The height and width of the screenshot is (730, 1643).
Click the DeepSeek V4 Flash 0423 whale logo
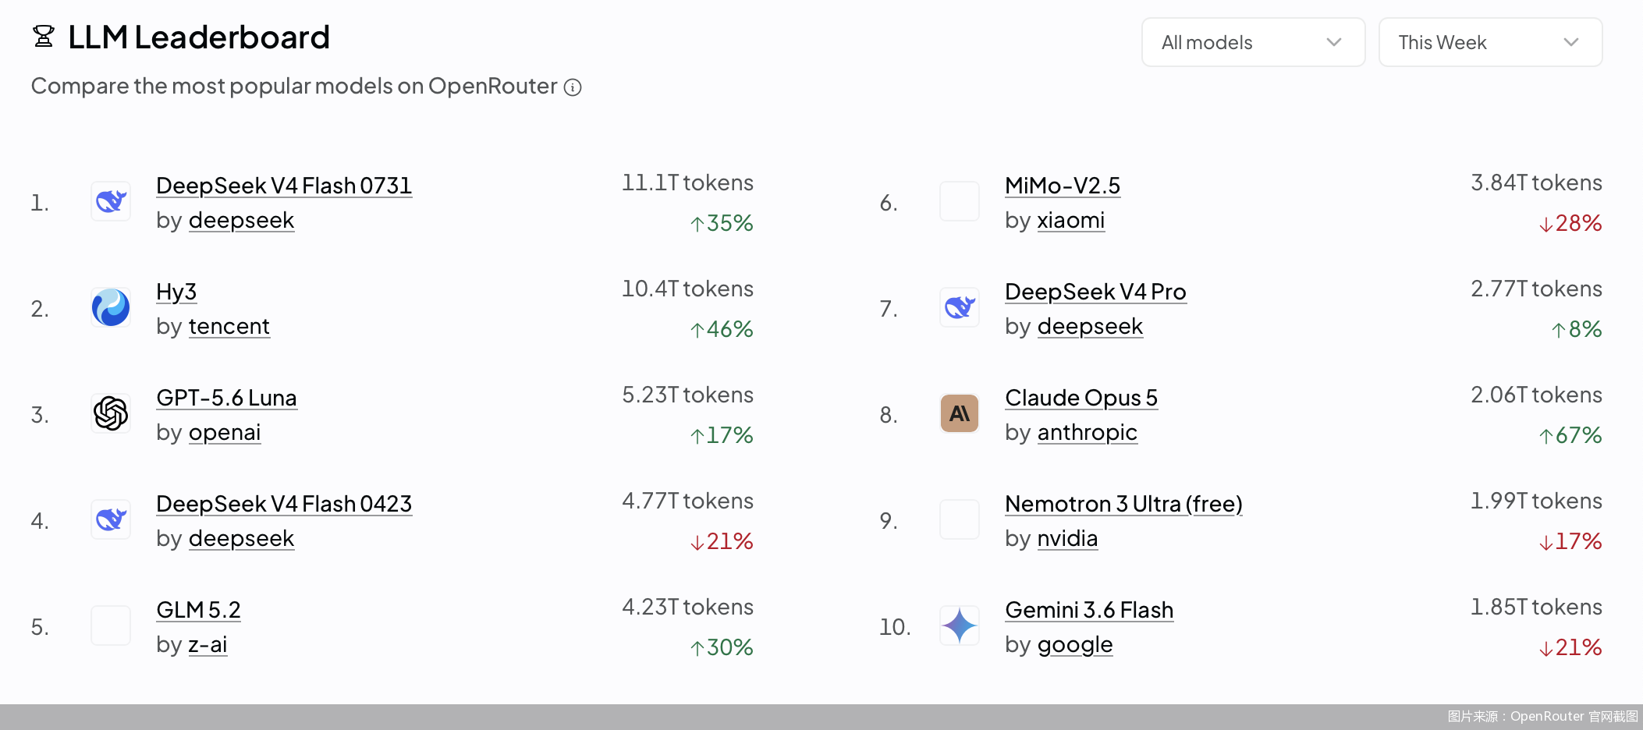[x=111, y=519]
